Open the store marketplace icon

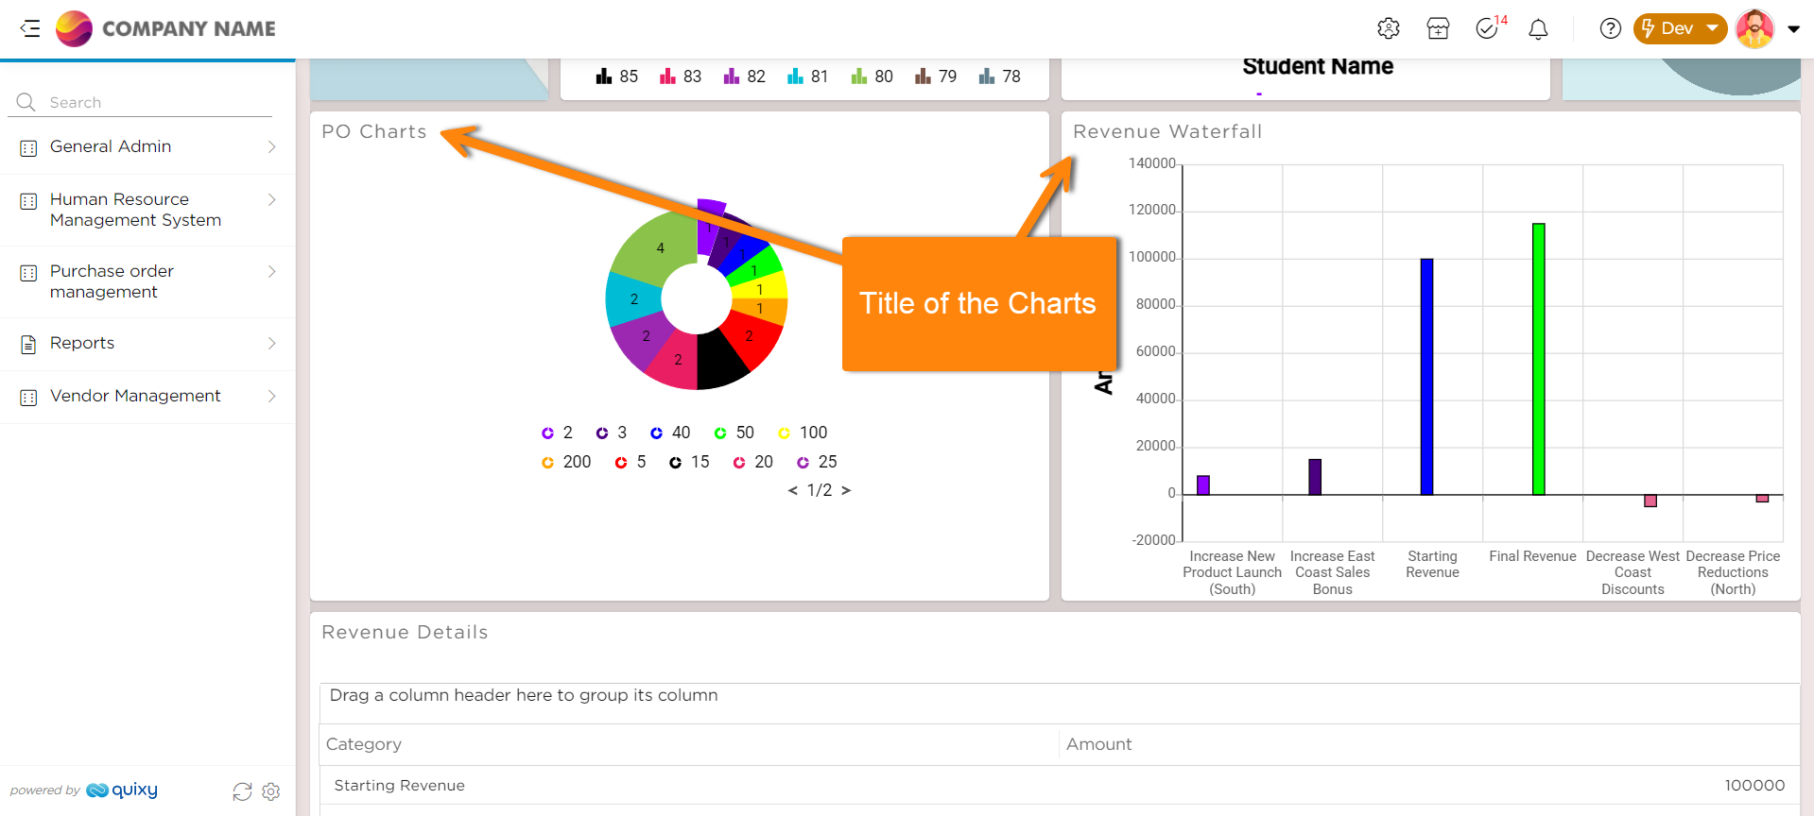point(1438,28)
